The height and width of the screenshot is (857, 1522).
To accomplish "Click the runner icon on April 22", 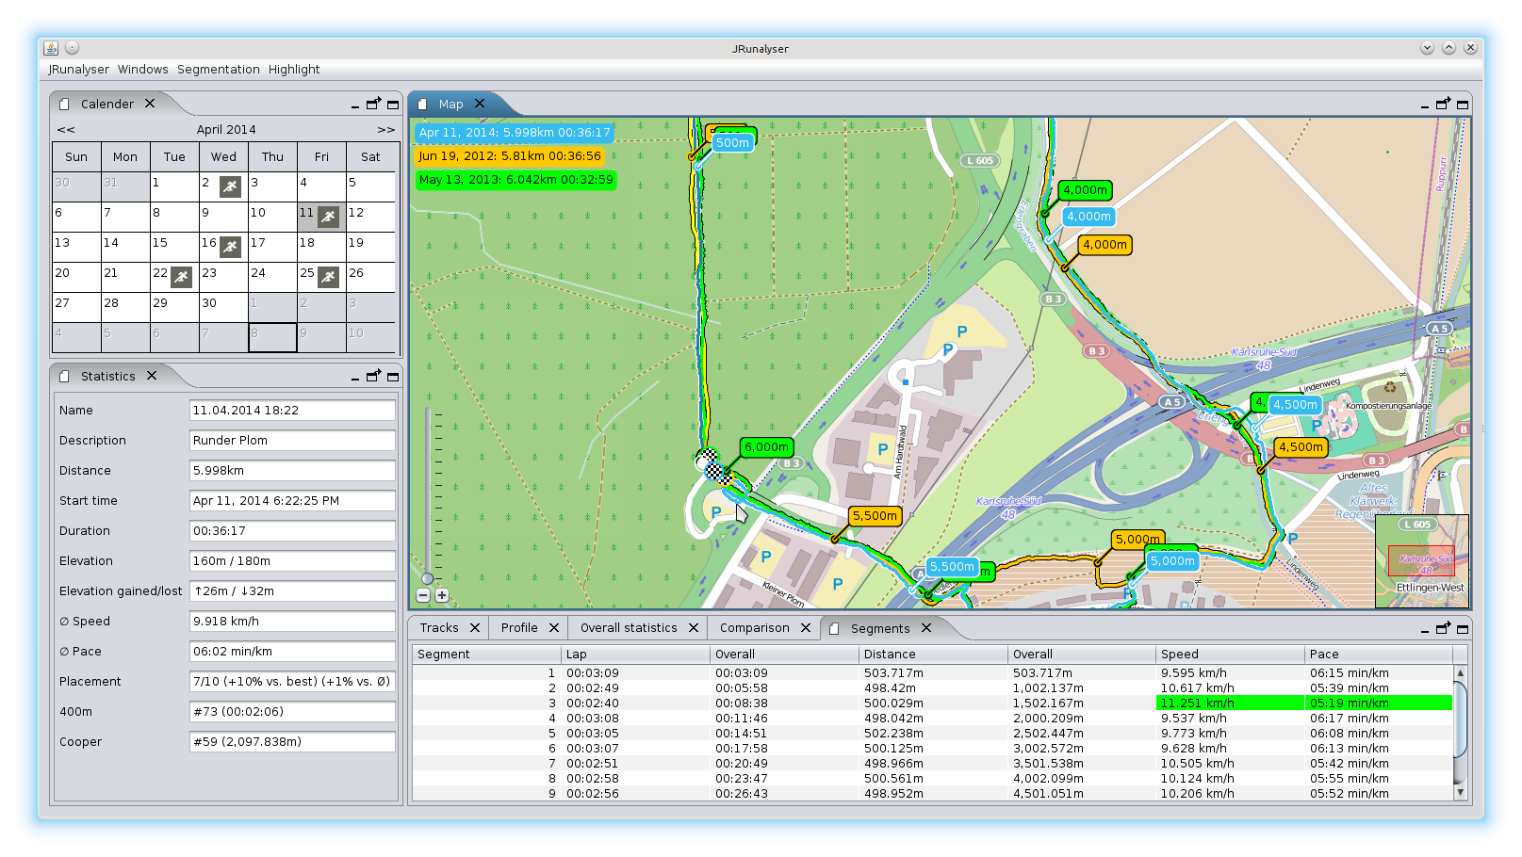I will pos(181,276).
